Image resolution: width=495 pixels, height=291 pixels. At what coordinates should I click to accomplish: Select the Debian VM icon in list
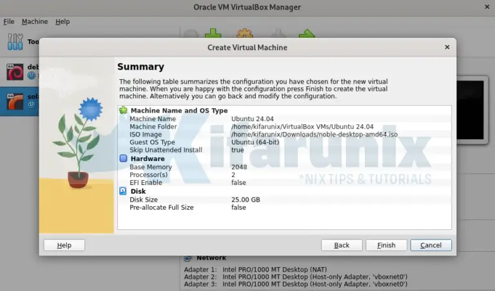[15, 72]
